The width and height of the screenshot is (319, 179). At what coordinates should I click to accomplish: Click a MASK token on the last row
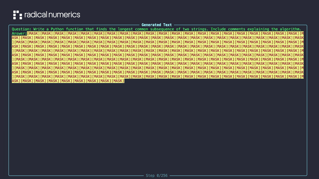pyautogui.click(x=59, y=81)
